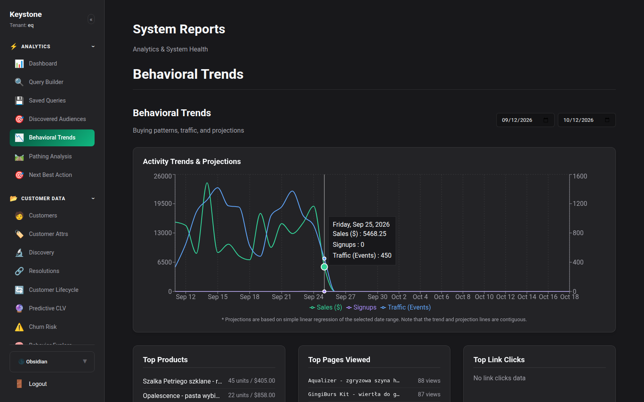Click the Pathing Analysis map icon
Image resolution: width=644 pixels, height=402 pixels.
(19, 156)
